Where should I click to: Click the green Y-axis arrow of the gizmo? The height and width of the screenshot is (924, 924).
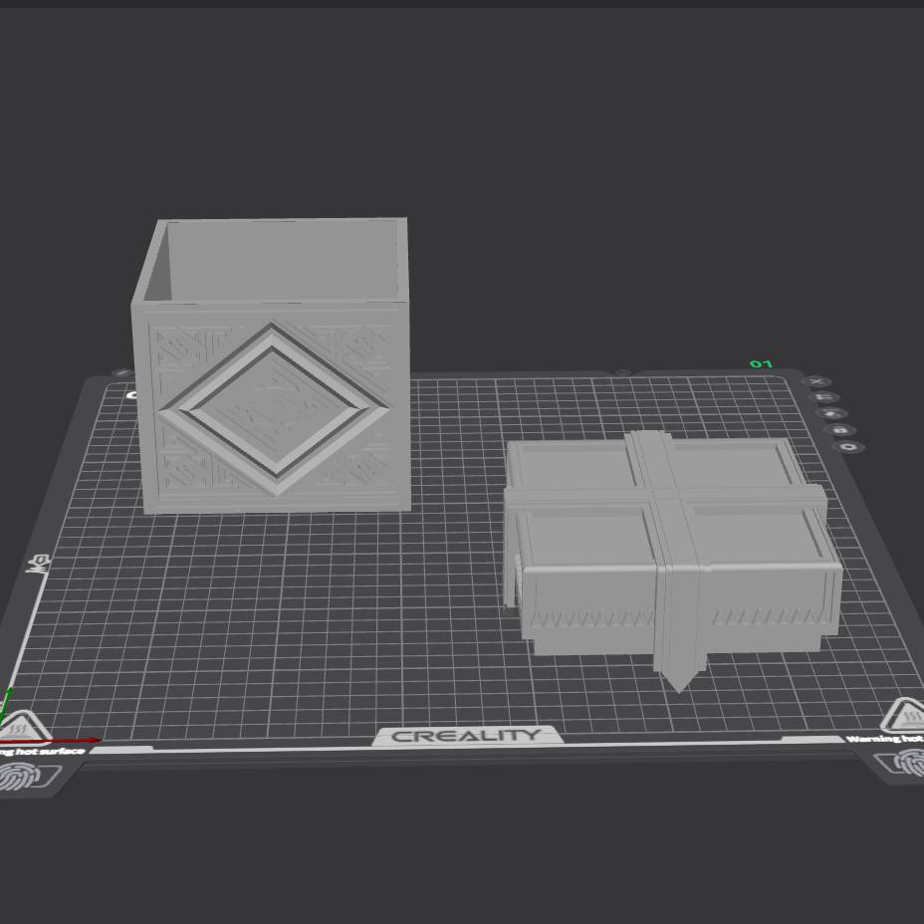point(9,690)
